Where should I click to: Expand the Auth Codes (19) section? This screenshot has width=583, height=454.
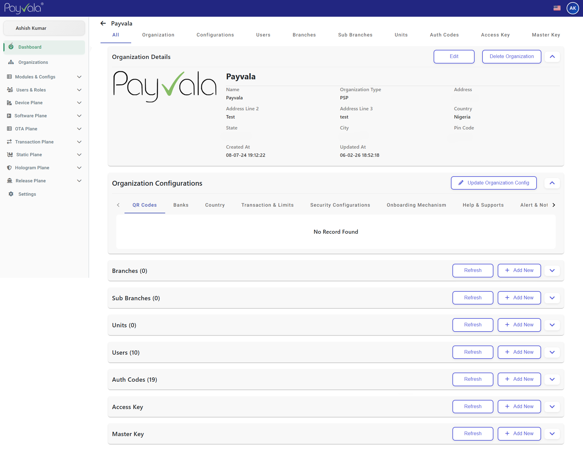552,379
